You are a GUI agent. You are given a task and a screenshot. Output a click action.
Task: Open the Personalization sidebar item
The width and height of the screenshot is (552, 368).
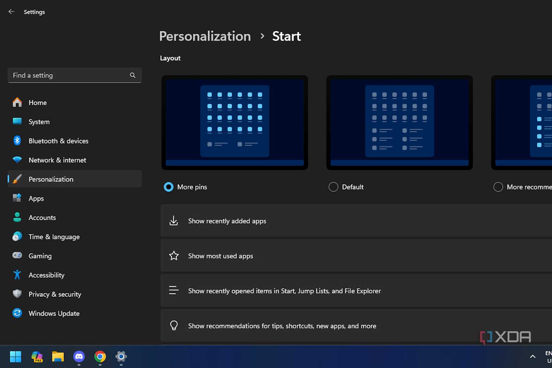75,179
